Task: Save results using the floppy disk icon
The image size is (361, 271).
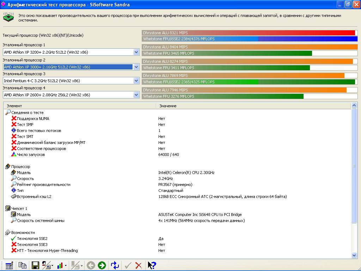Action: [35, 265]
